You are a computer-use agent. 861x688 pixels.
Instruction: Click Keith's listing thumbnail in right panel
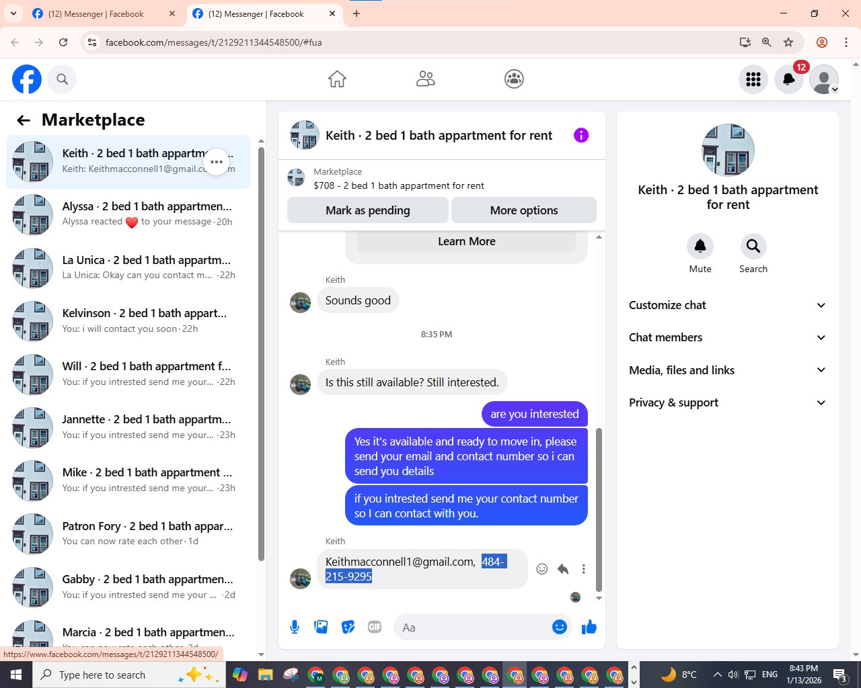pyautogui.click(x=728, y=150)
